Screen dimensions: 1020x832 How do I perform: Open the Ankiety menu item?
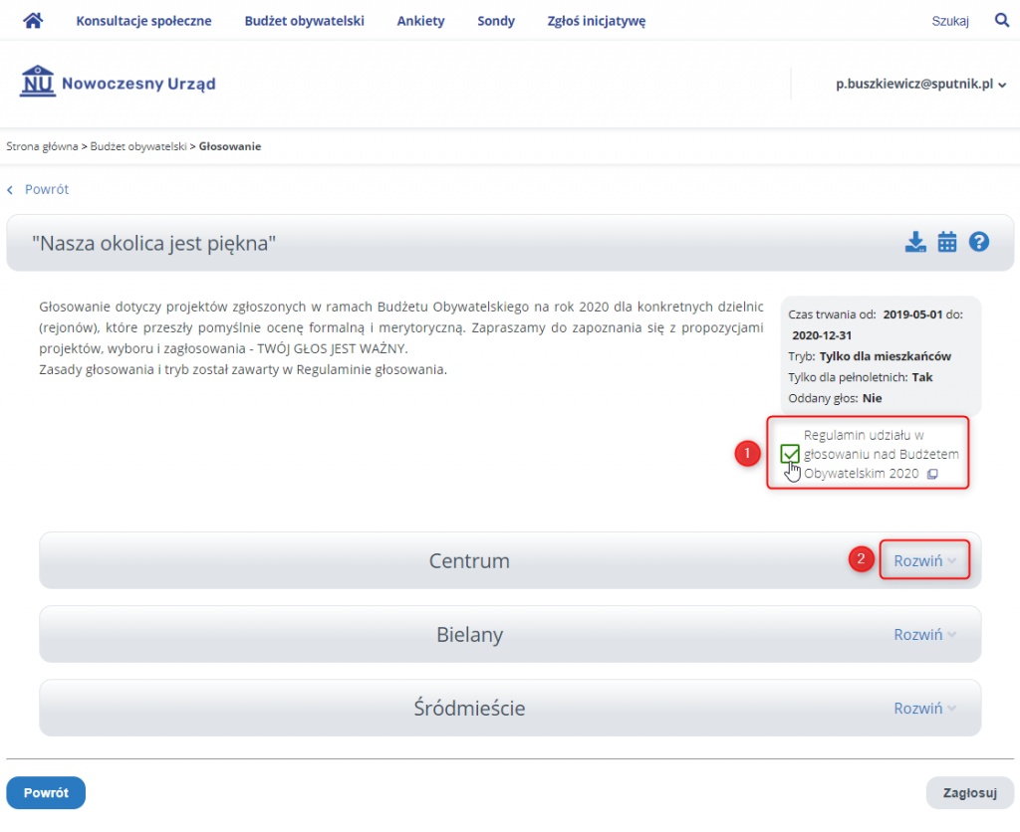click(421, 21)
